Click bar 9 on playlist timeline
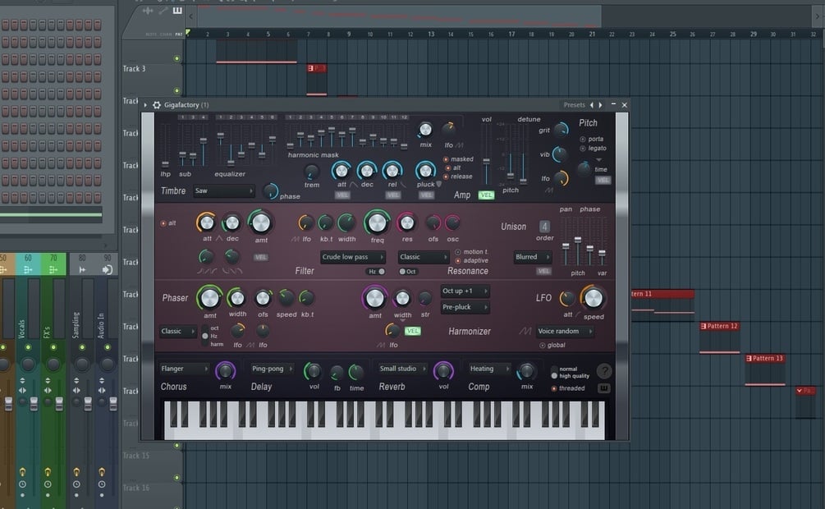Image resolution: width=825 pixels, height=509 pixels. (x=349, y=34)
